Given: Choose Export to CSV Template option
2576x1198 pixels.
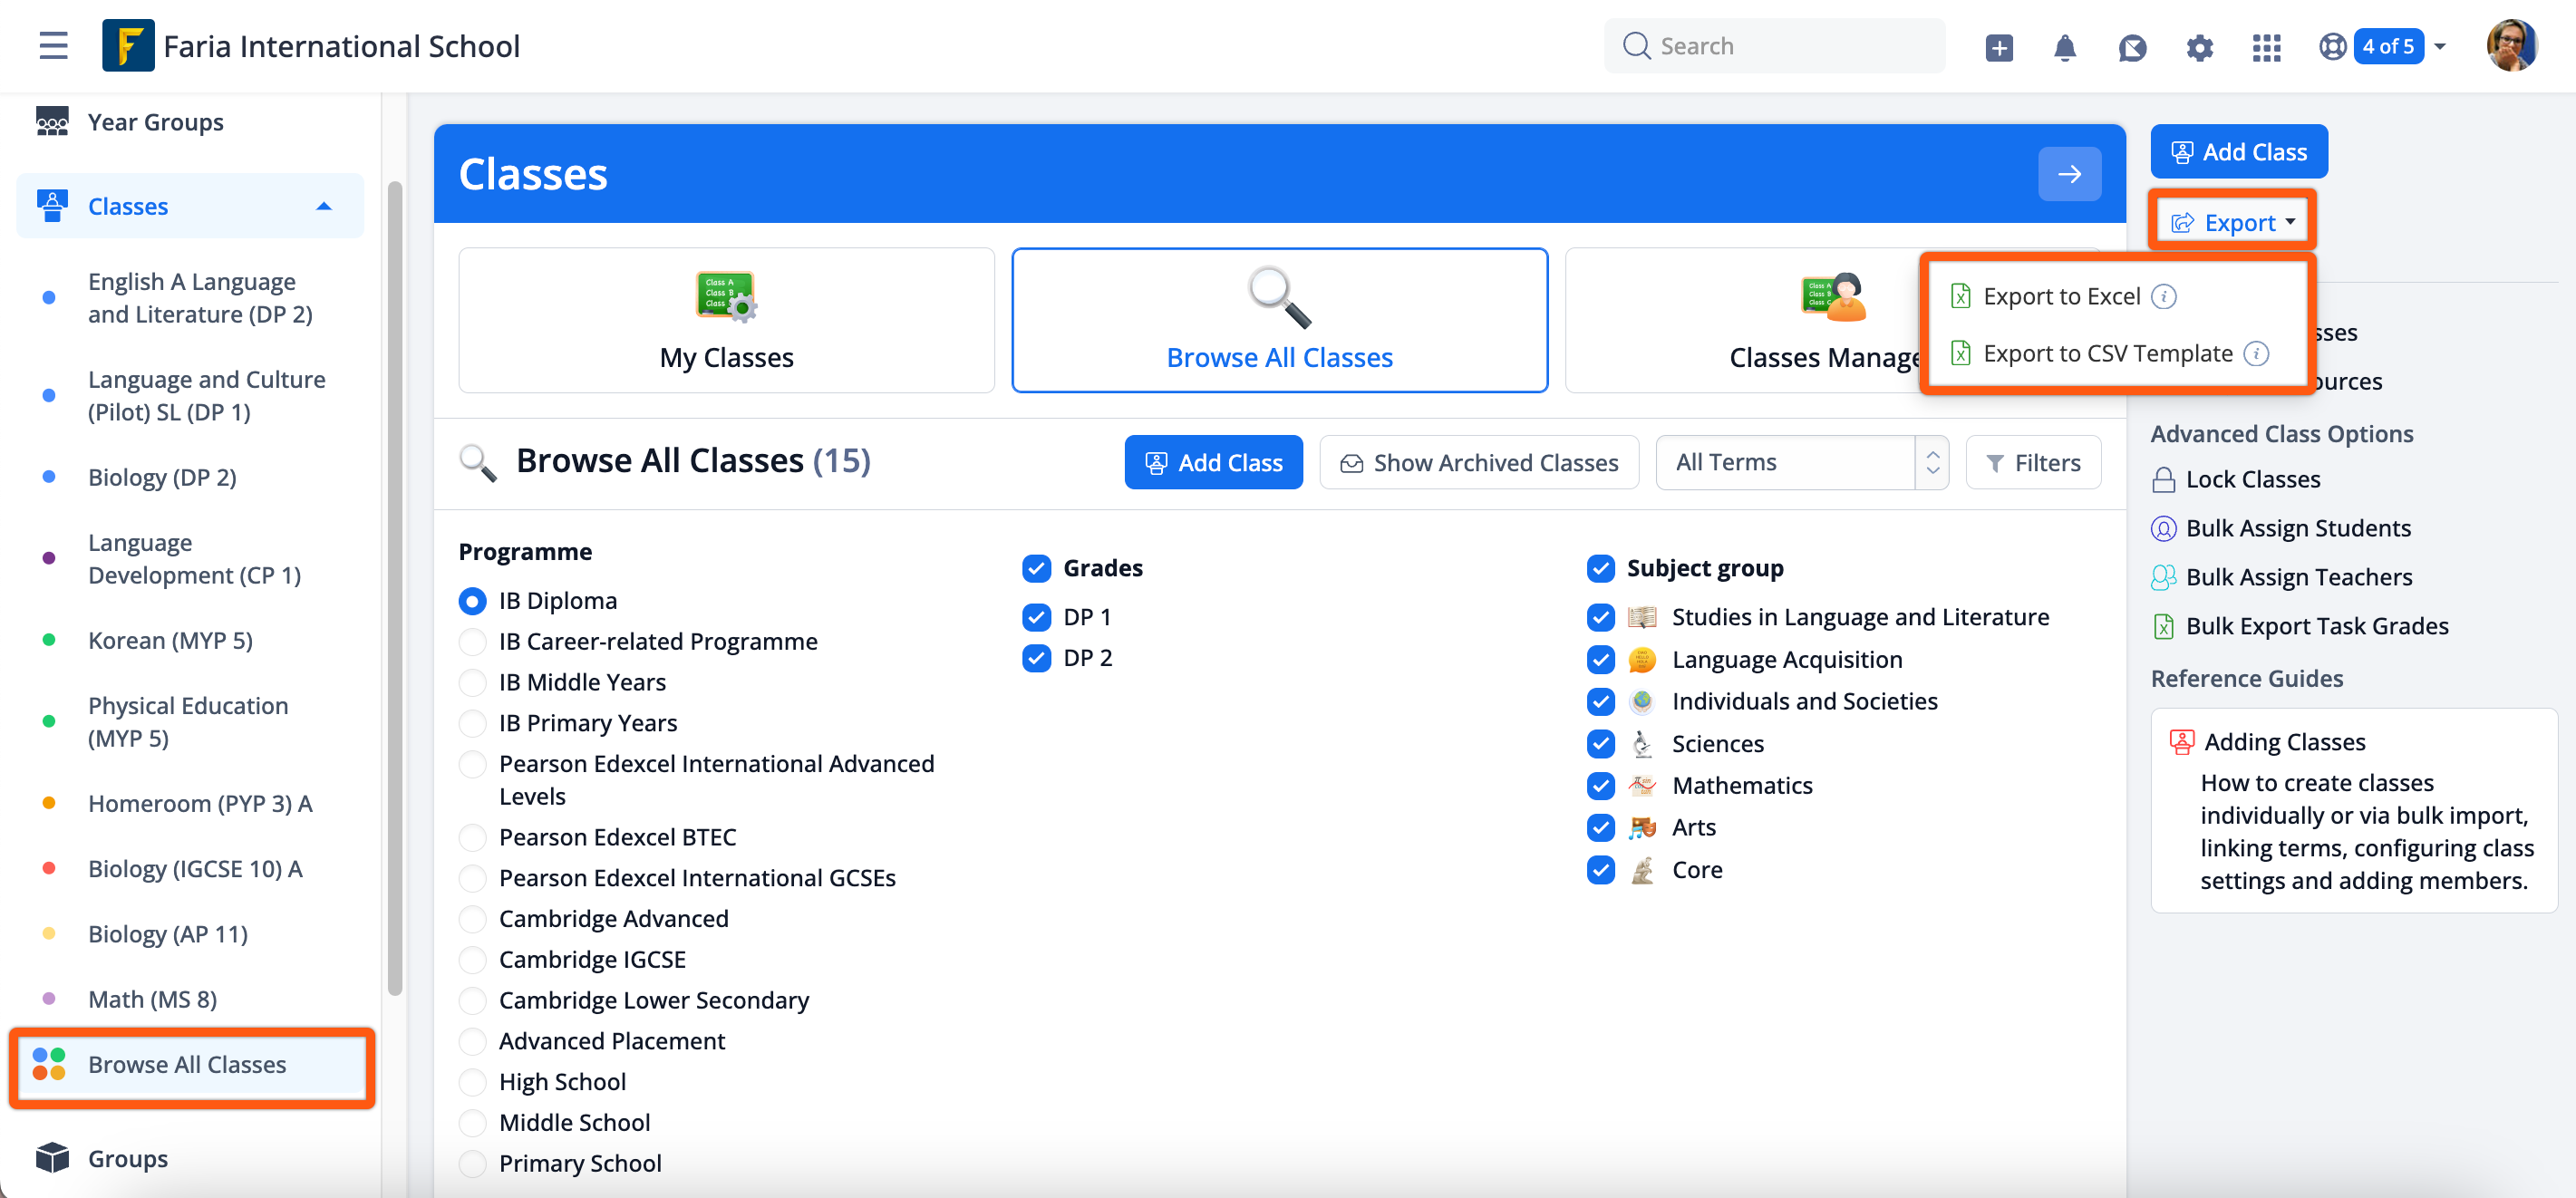Looking at the screenshot, I should coord(2107,354).
